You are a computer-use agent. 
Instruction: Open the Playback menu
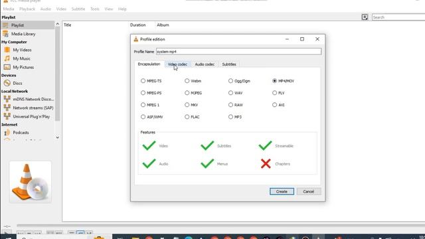tap(27, 9)
